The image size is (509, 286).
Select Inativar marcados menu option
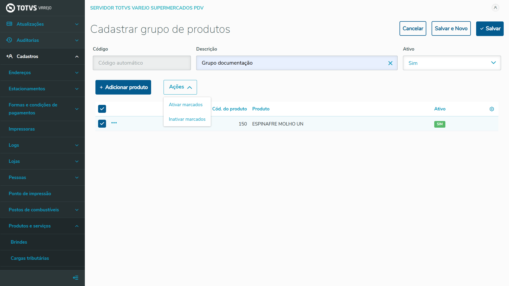pyautogui.click(x=187, y=119)
